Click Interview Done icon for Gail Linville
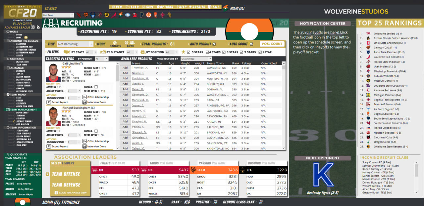Screen dimensions: 424x206 tap(84, 102)
